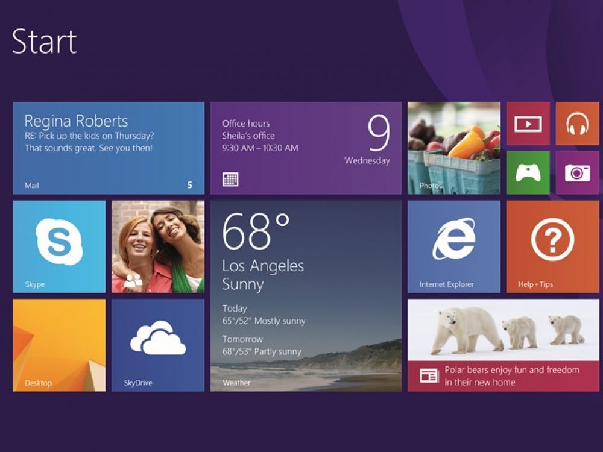Open the Desktop tile
The width and height of the screenshot is (603, 452).
(x=59, y=345)
